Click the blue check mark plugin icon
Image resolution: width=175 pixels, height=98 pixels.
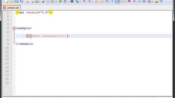(x=161, y=1)
